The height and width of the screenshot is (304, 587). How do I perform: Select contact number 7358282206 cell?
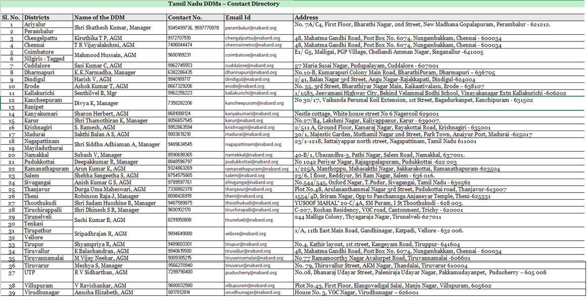tap(196, 103)
